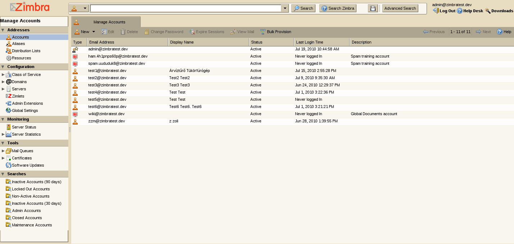Image resolution: width=514 pixels, height=244 pixels.
Task: Collapse the Monitoring section
Action: [3, 119]
